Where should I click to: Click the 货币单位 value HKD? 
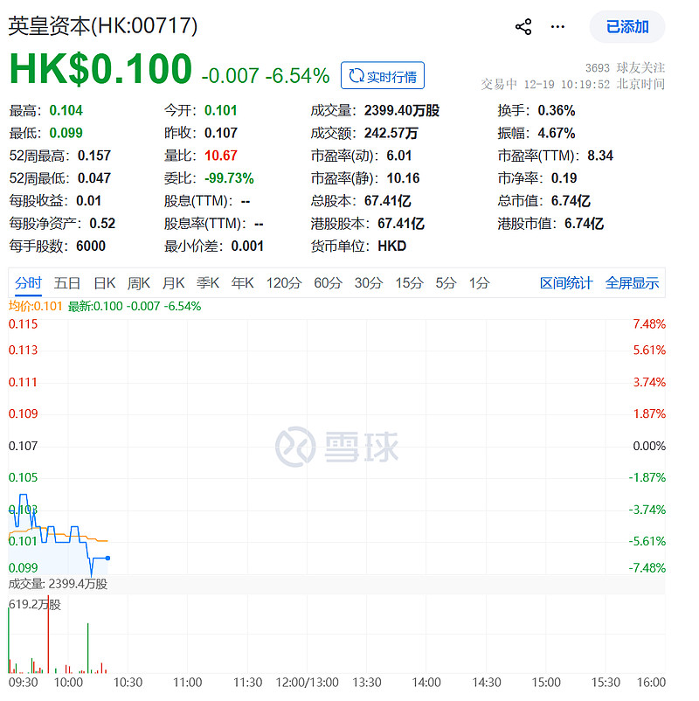[392, 246]
